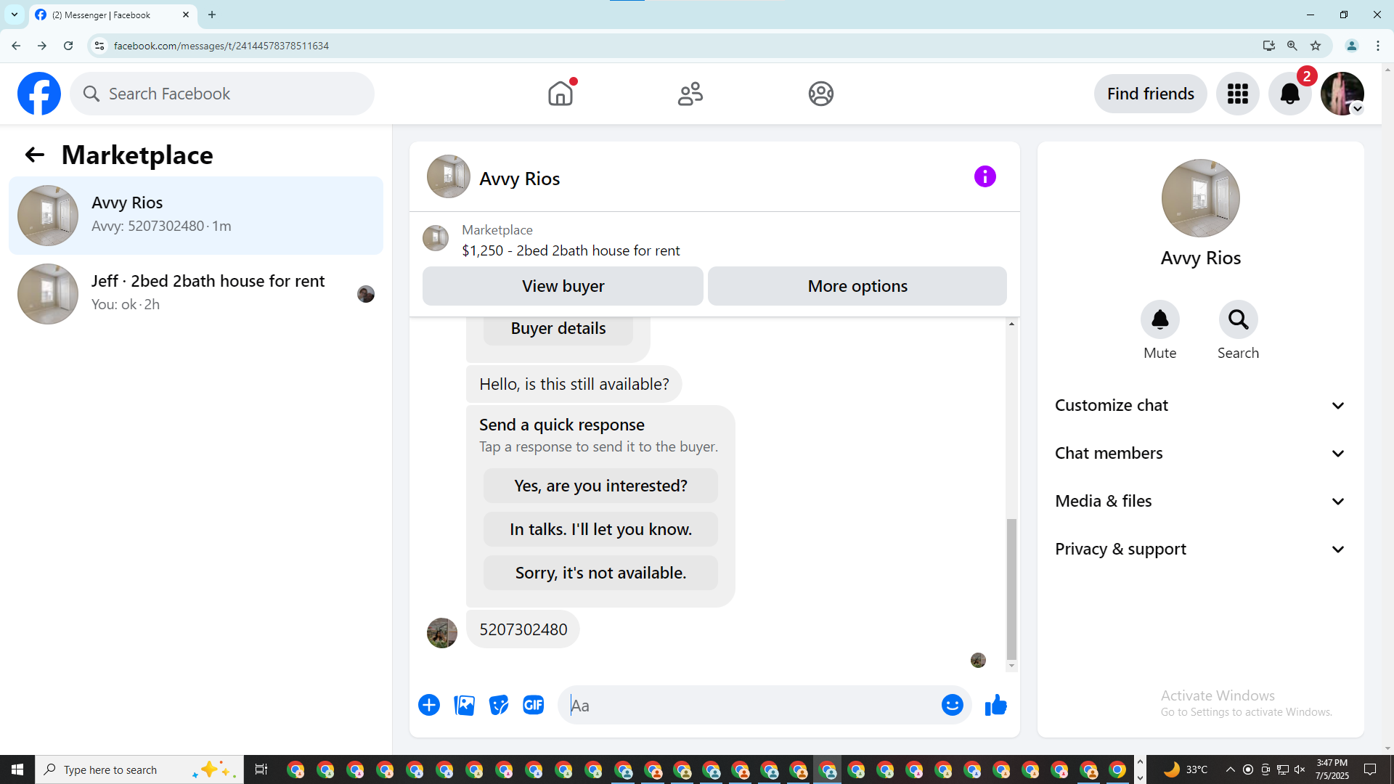Attach a photo via image icon
The width and height of the screenshot is (1394, 784).
point(465,705)
